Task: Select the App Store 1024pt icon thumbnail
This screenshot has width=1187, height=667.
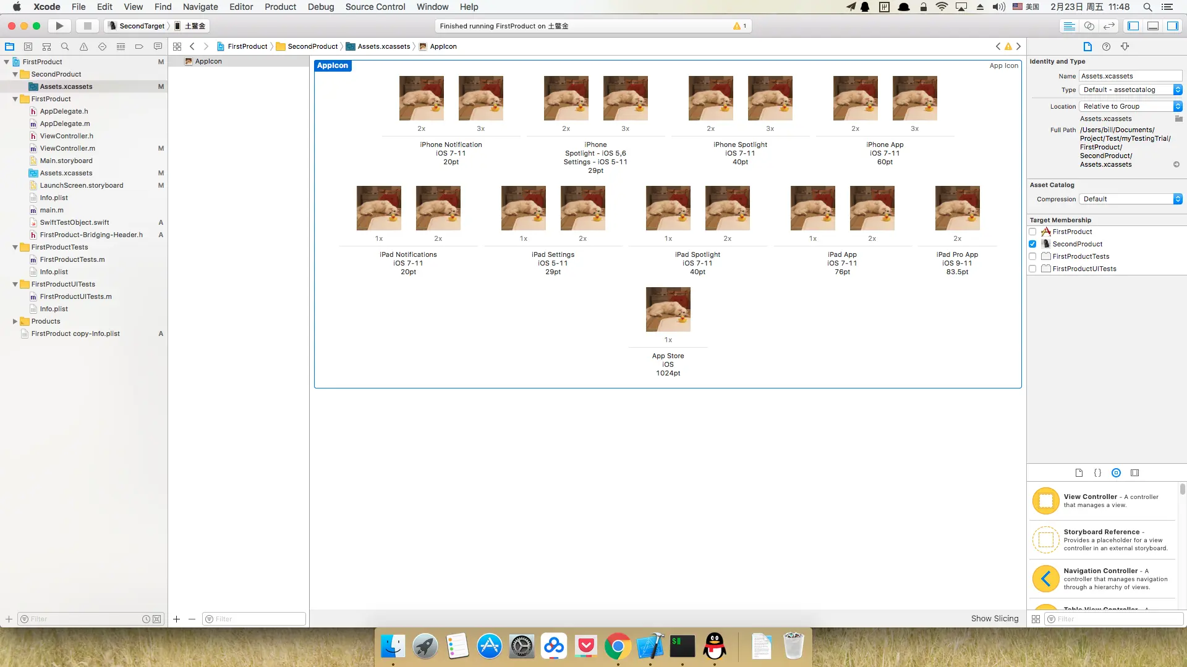Action: [x=668, y=309]
